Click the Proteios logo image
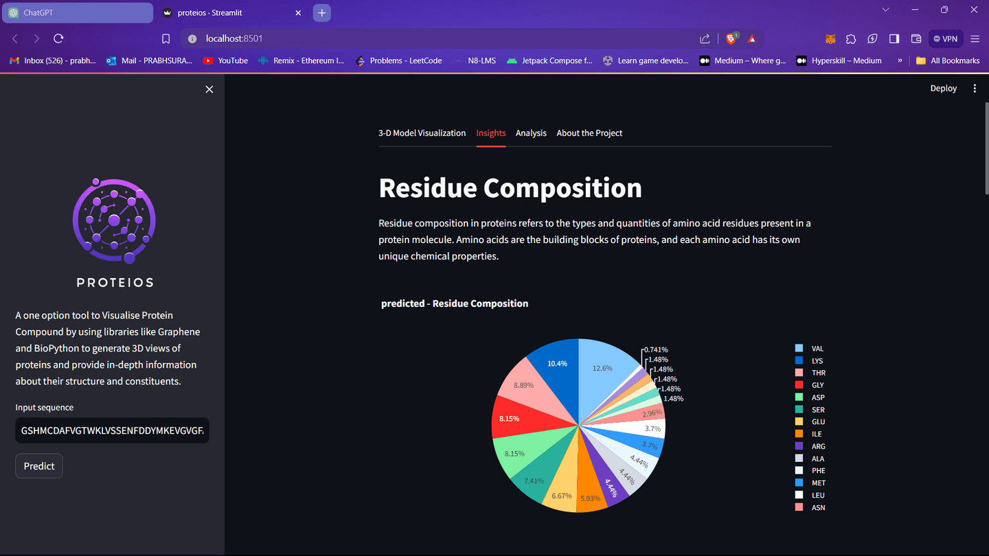 pyautogui.click(x=115, y=233)
